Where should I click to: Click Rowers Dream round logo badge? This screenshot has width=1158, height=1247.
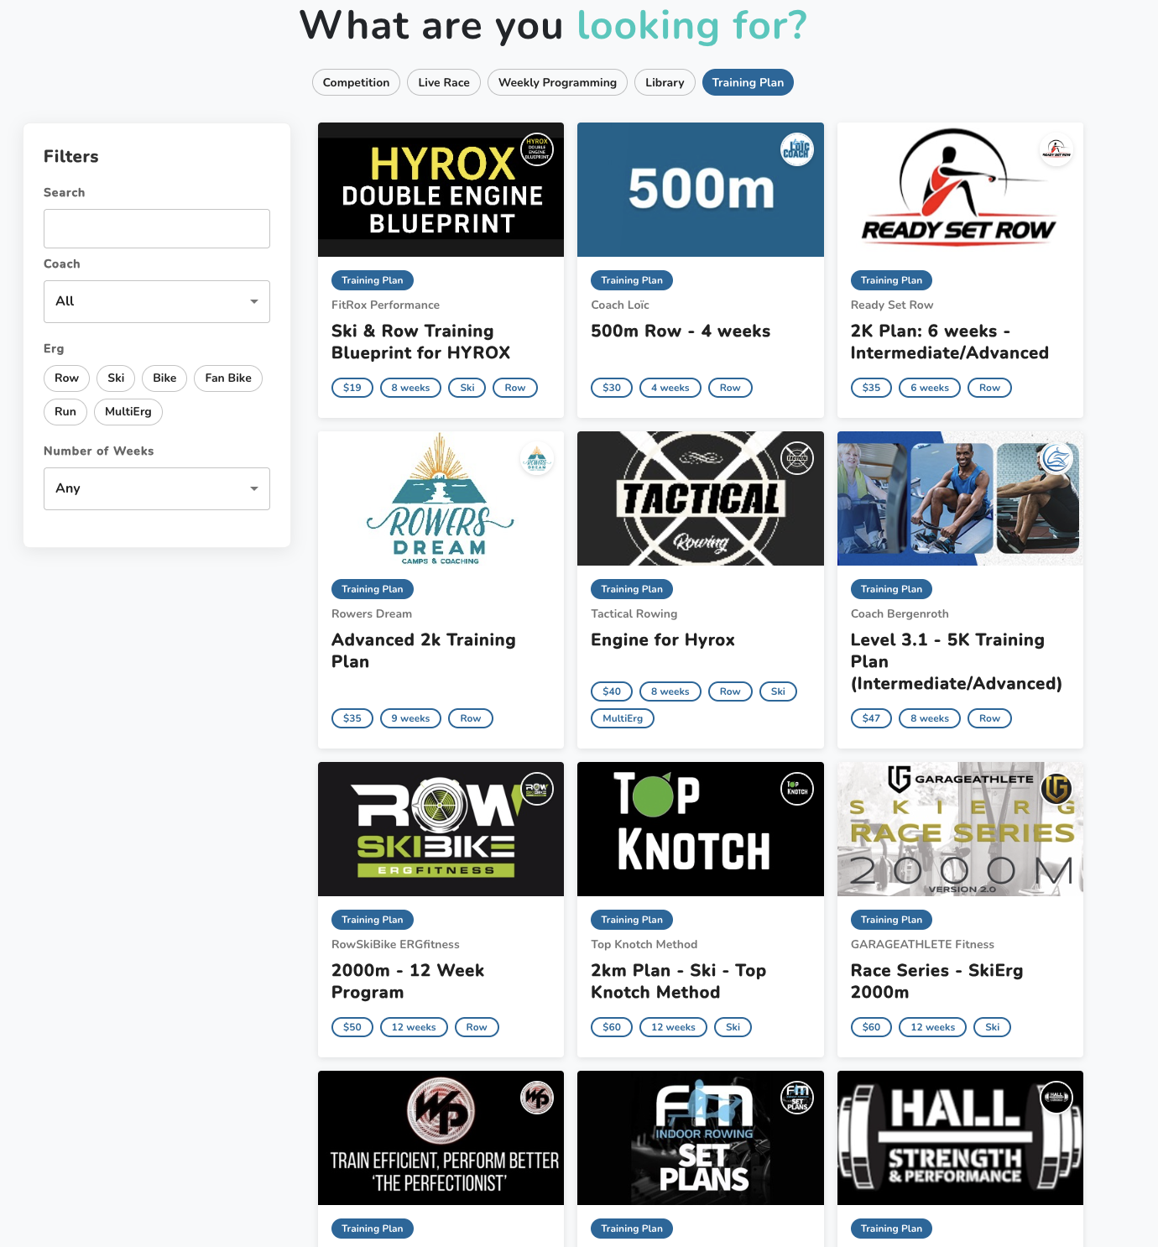[x=537, y=458]
